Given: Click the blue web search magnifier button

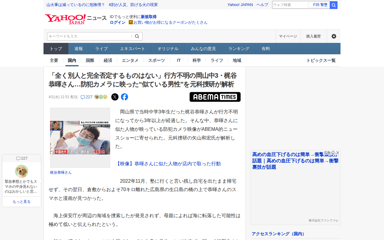Looking at the screenshot, I should click(334, 5).
